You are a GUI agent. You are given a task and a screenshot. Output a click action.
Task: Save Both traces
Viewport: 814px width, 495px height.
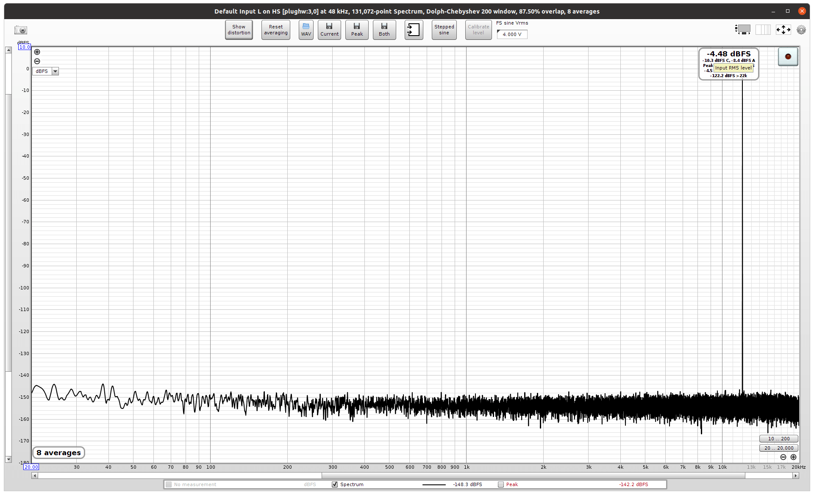[x=384, y=30]
